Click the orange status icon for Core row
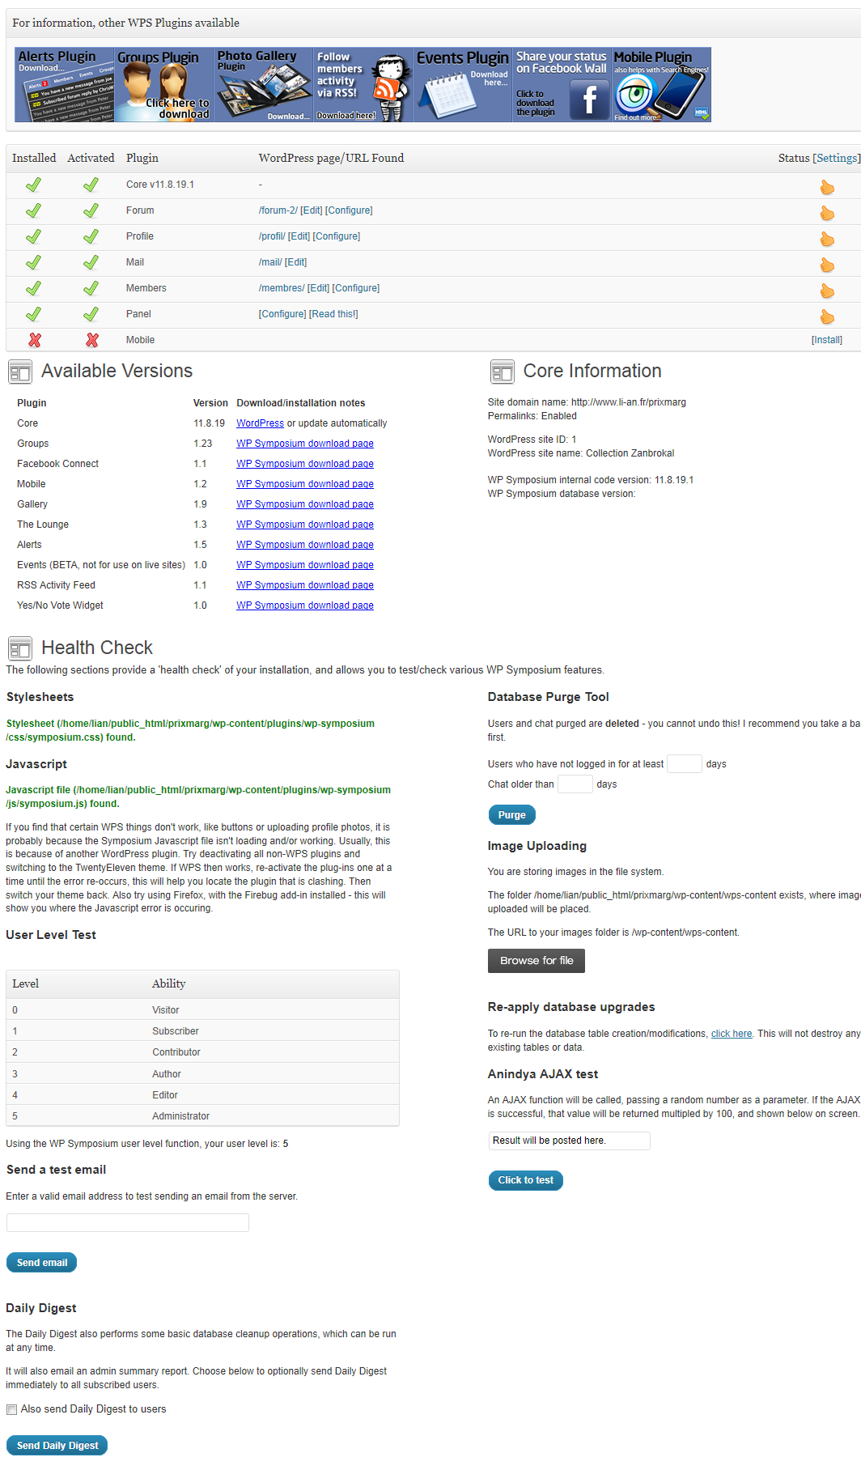The width and height of the screenshot is (861, 1470). [827, 187]
